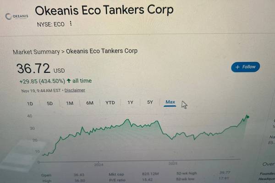Click the NYSE: ECO ticker text
The width and height of the screenshot is (275, 183).
click(50, 24)
